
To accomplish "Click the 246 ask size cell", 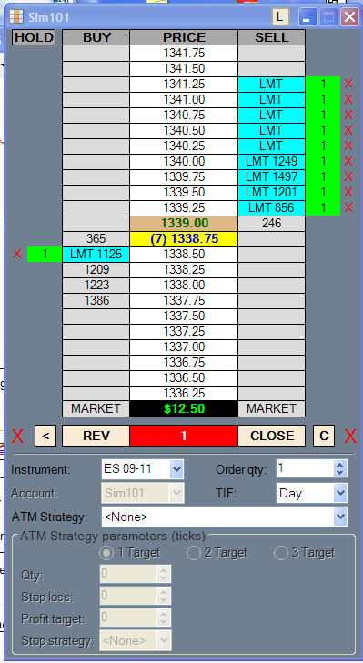I will pyautogui.click(x=272, y=223).
